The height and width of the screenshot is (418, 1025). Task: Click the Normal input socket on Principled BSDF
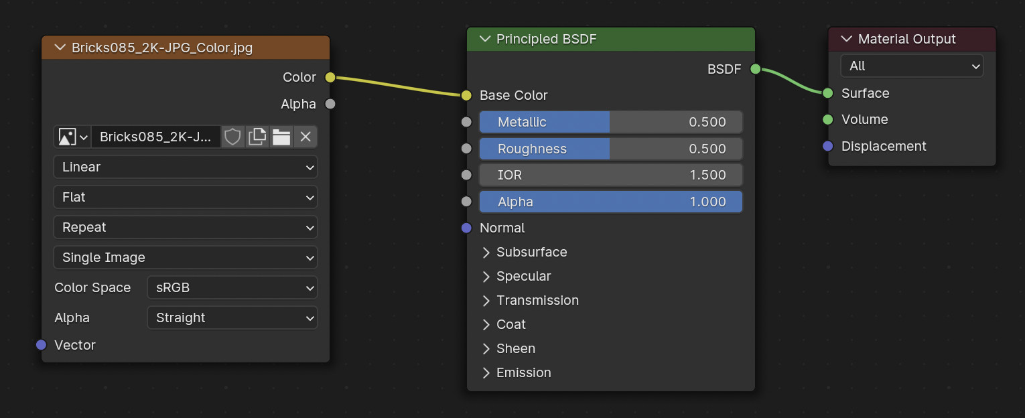(x=466, y=228)
